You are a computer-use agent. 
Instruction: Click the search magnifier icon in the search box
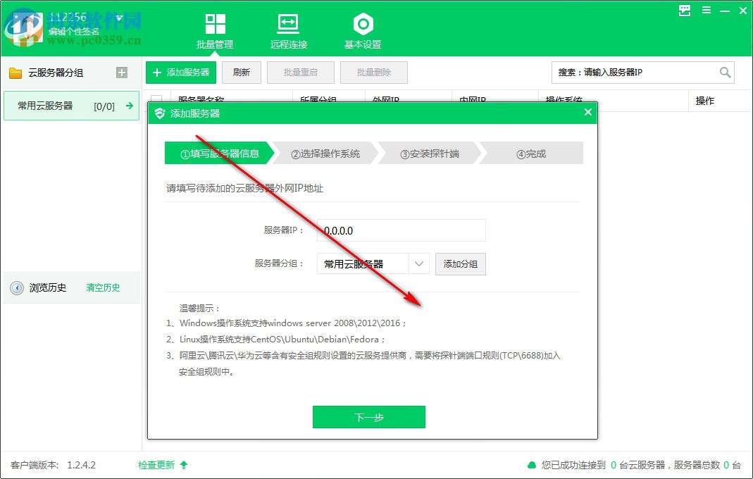tap(726, 72)
